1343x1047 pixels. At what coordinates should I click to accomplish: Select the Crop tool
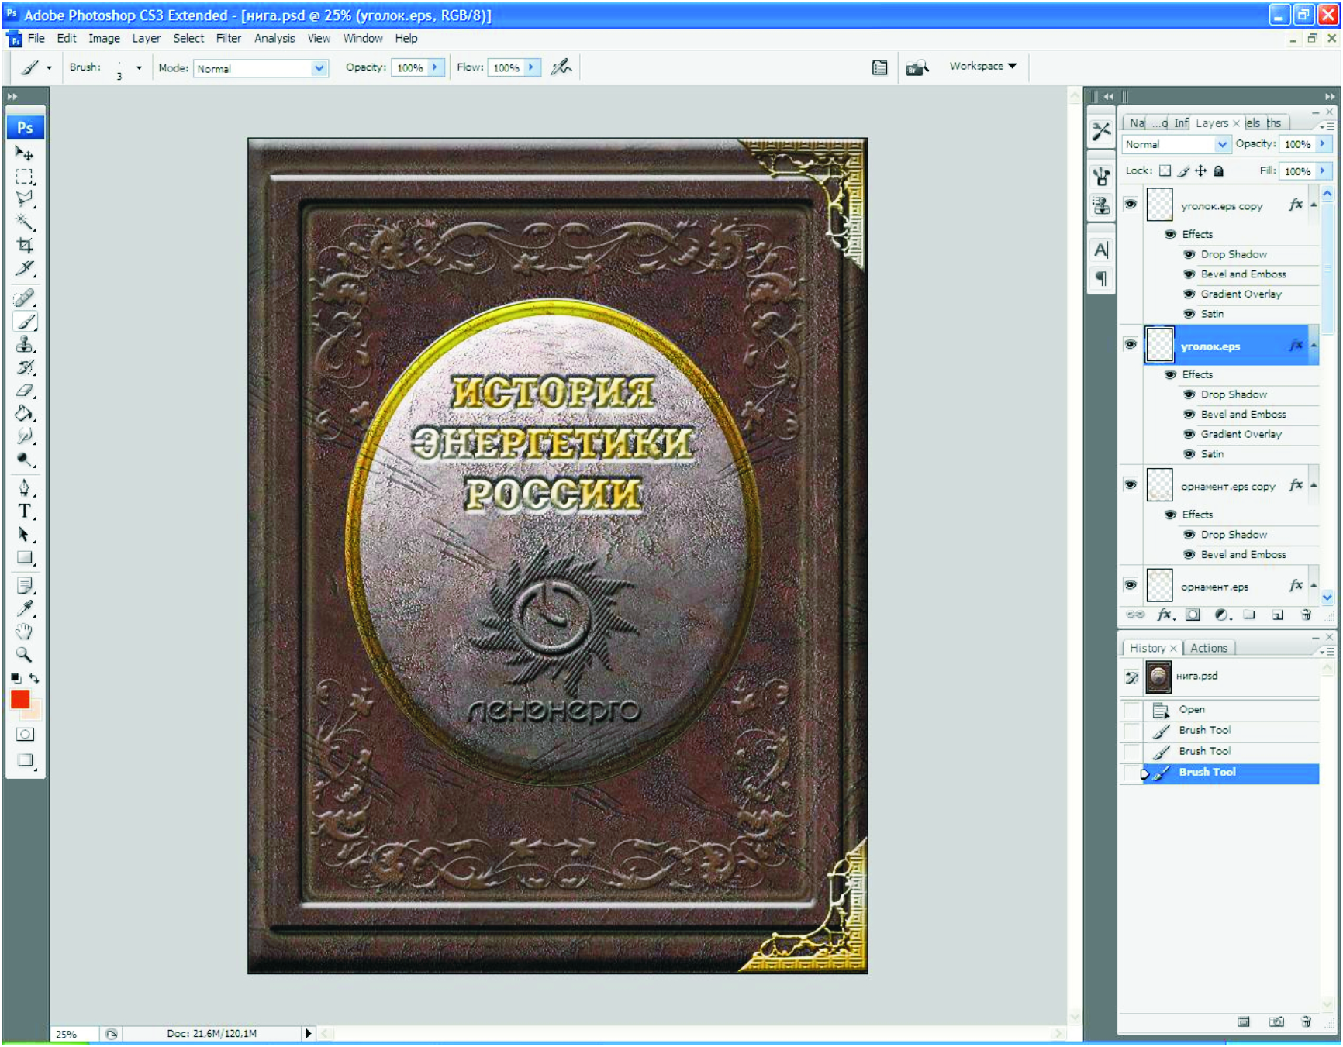25,246
